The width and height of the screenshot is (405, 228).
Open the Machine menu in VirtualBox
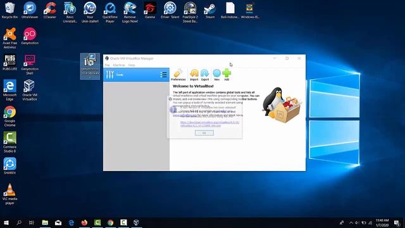pos(119,65)
